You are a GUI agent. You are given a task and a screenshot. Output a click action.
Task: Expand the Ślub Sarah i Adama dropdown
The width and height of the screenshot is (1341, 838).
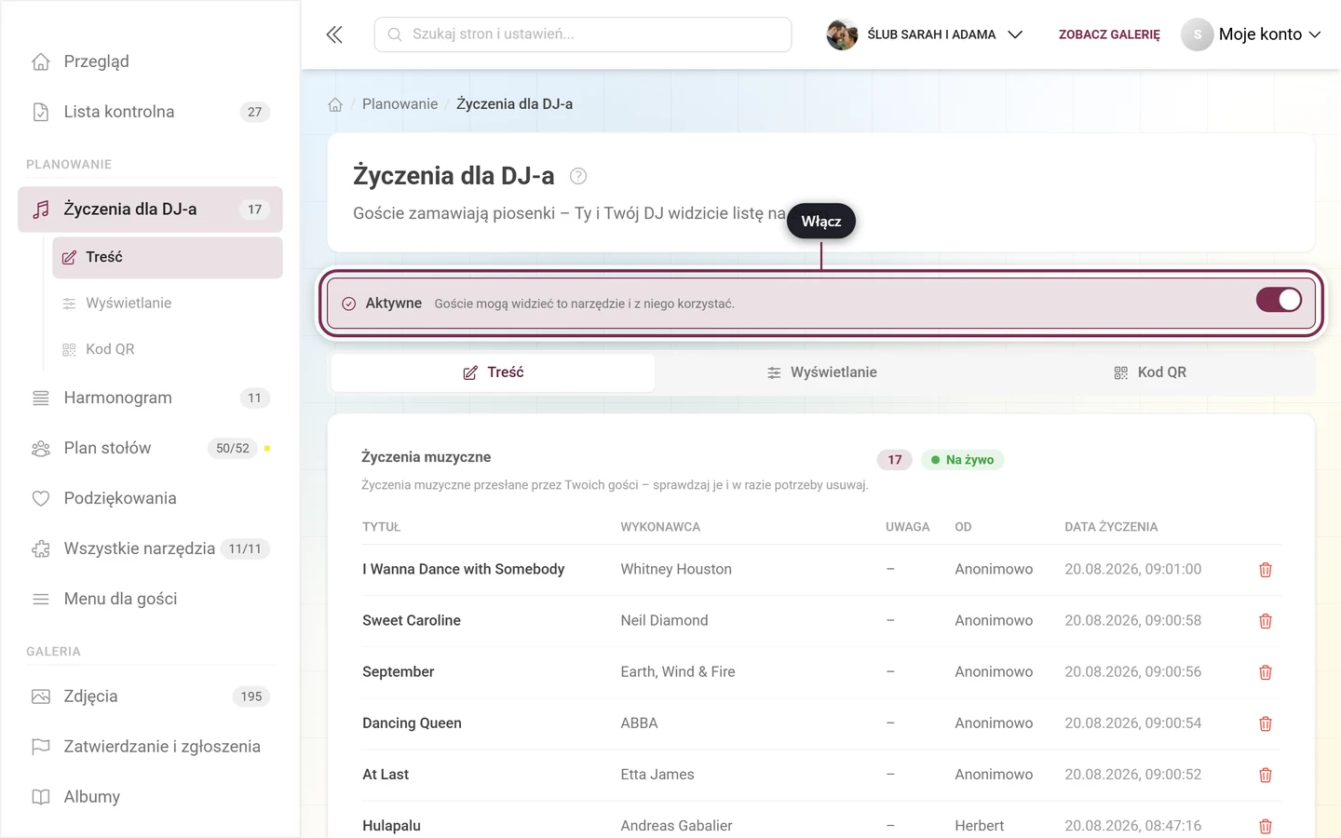click(925, 34)
